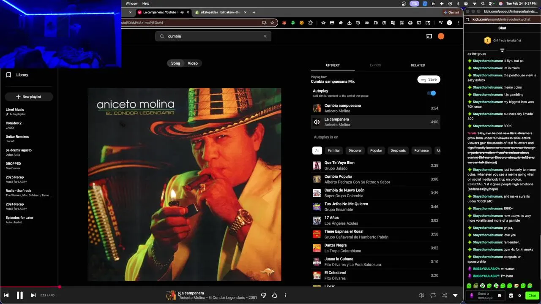
Task: Open Spotlight search in macOS menu bar
Action: 483,3
